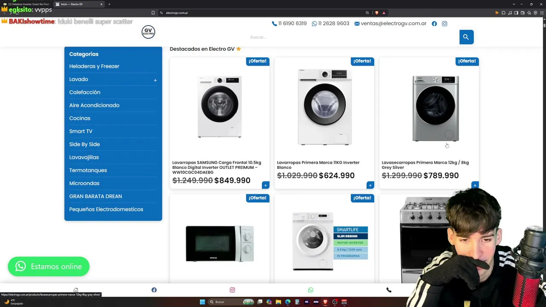546x307 pixels.
Task: Click the blue search magnifier button
Action: pos(466,37)
